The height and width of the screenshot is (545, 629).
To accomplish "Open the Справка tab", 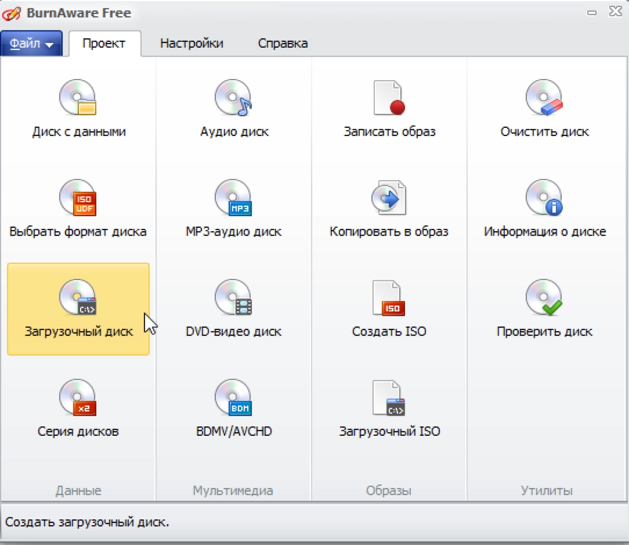I will click(283, 43).
